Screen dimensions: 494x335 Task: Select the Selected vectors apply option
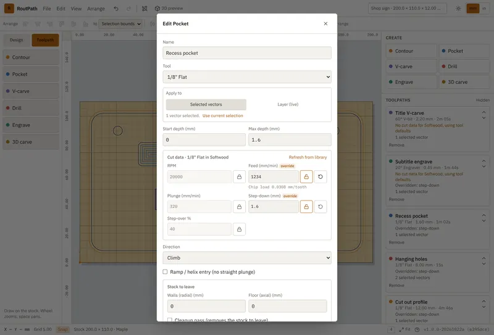(206, 104)
